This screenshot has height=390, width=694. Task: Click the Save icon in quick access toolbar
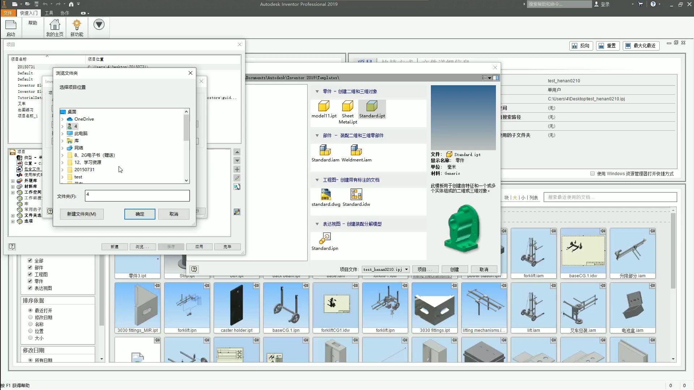(37, 4)
